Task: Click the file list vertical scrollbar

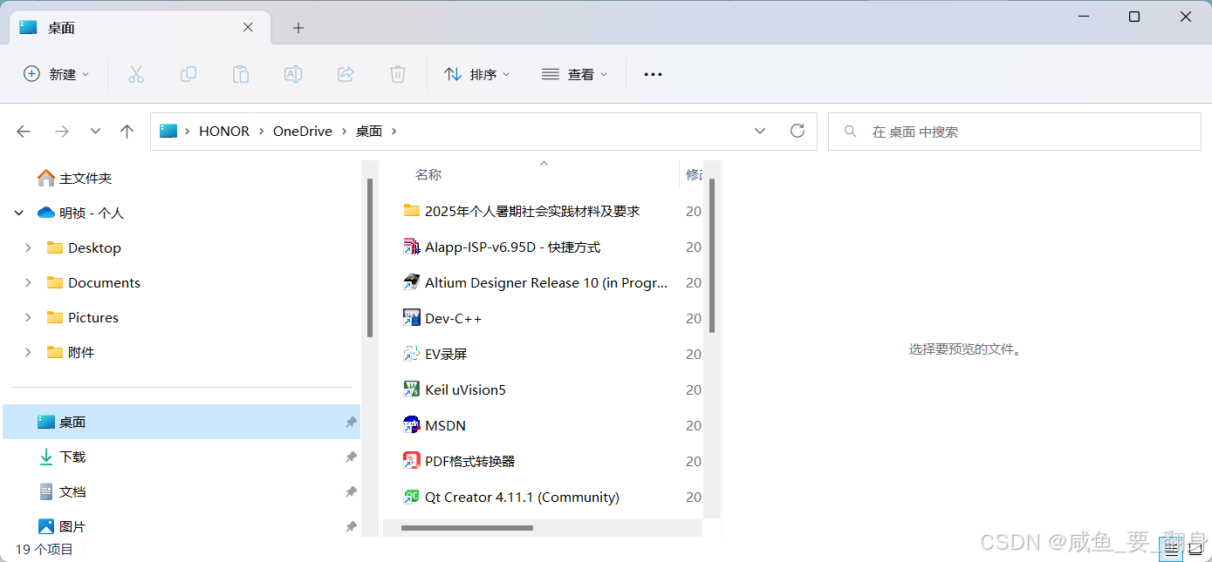Action: pyautogui.click(x=712, y=255)
